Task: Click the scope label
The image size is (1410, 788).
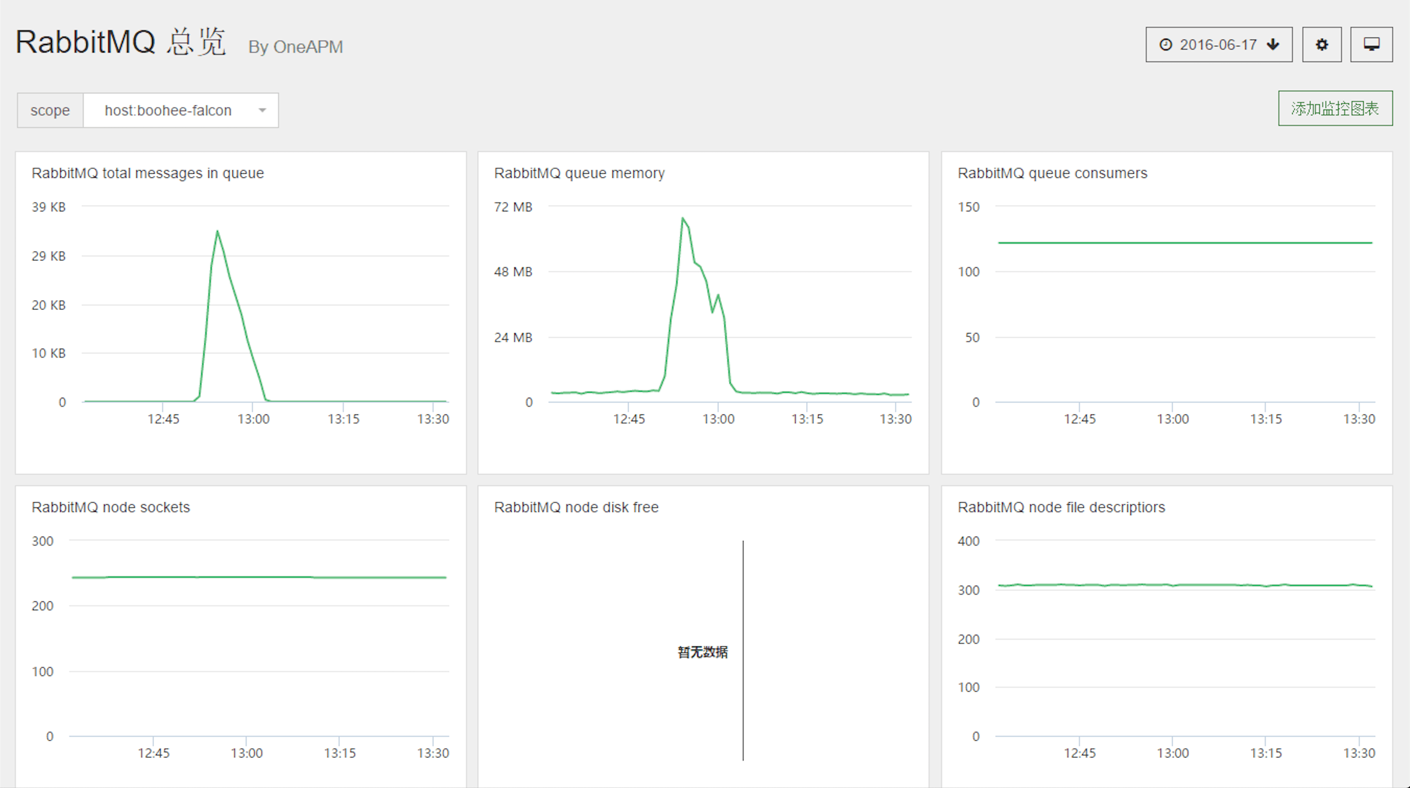Action: [x=51, y=111]
